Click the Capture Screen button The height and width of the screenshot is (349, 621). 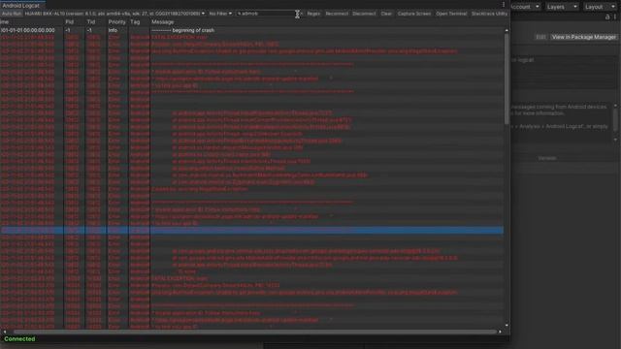(414, 14)
